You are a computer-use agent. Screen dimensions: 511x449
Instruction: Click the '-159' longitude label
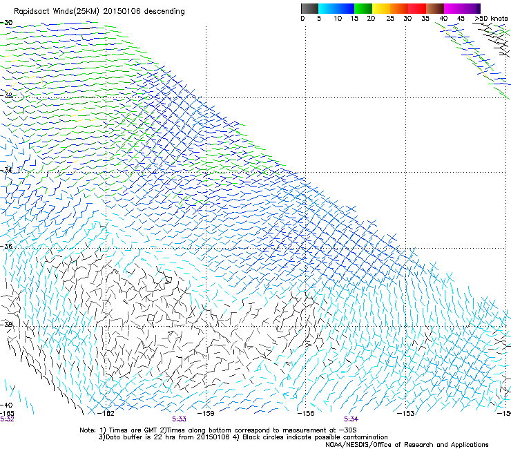click(x=206, y=414)
